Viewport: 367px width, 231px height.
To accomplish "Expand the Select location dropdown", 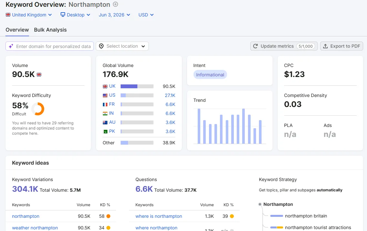I will [122, 46].
